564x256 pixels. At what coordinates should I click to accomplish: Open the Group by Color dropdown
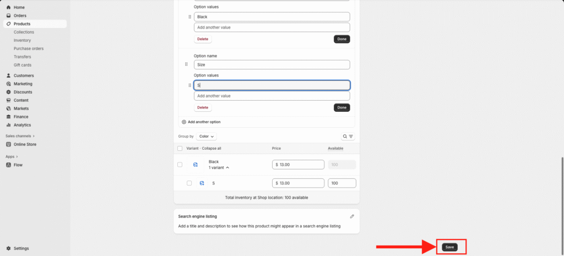point(207,136)
